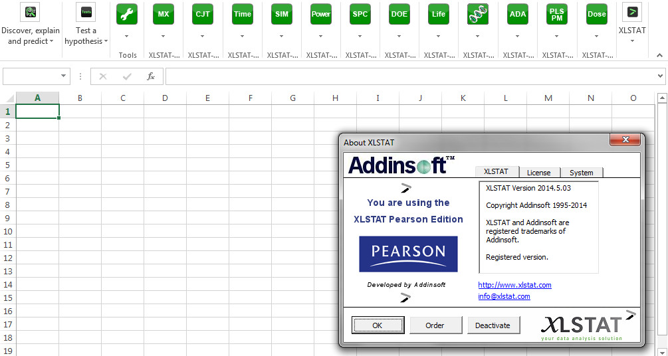Expand the Life module dropdown arrow
668x356 pixels.
439,36
